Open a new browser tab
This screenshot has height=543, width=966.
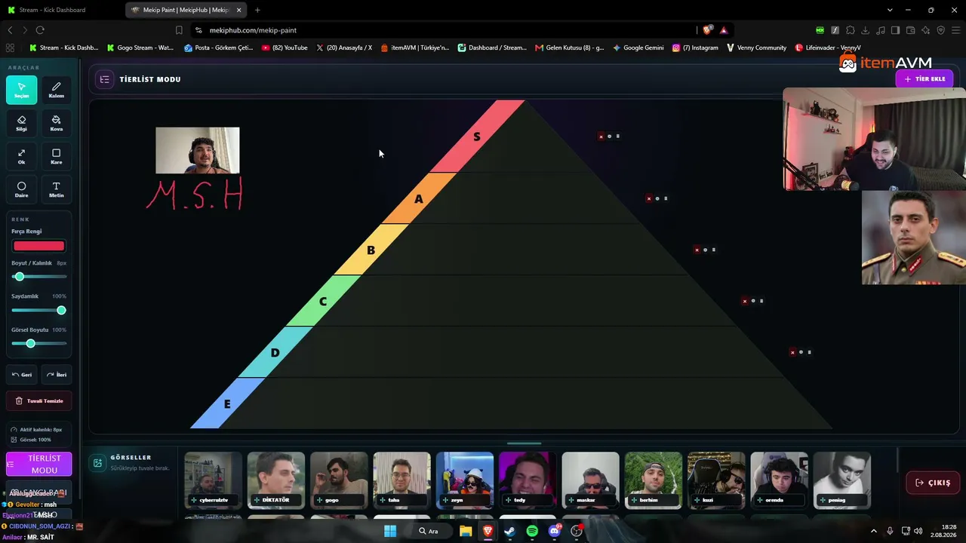[x=257, y=10]
